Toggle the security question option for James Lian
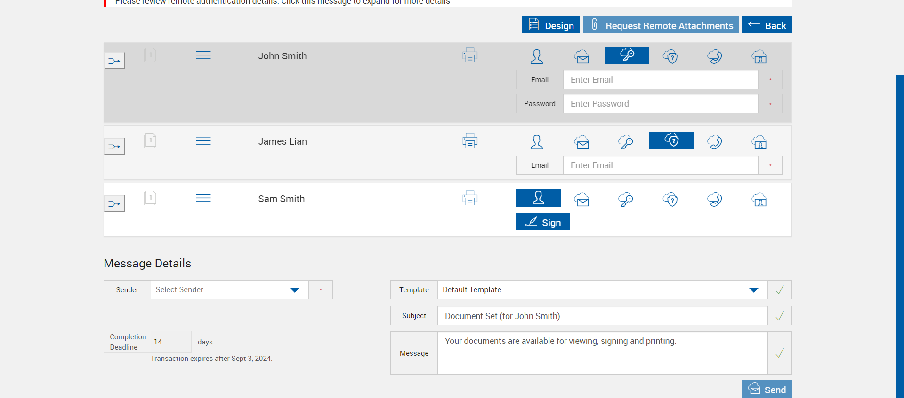The height and width of the screenshot is (398, 904). pyautogui.click(x=671, y=140)
